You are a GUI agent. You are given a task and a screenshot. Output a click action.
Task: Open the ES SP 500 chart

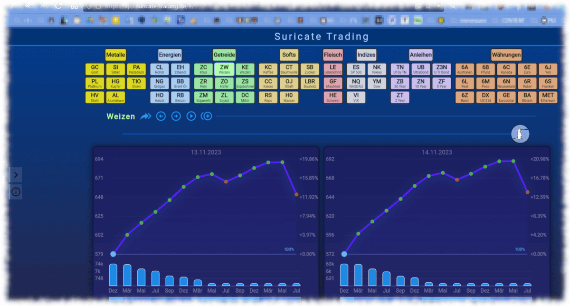355,69
